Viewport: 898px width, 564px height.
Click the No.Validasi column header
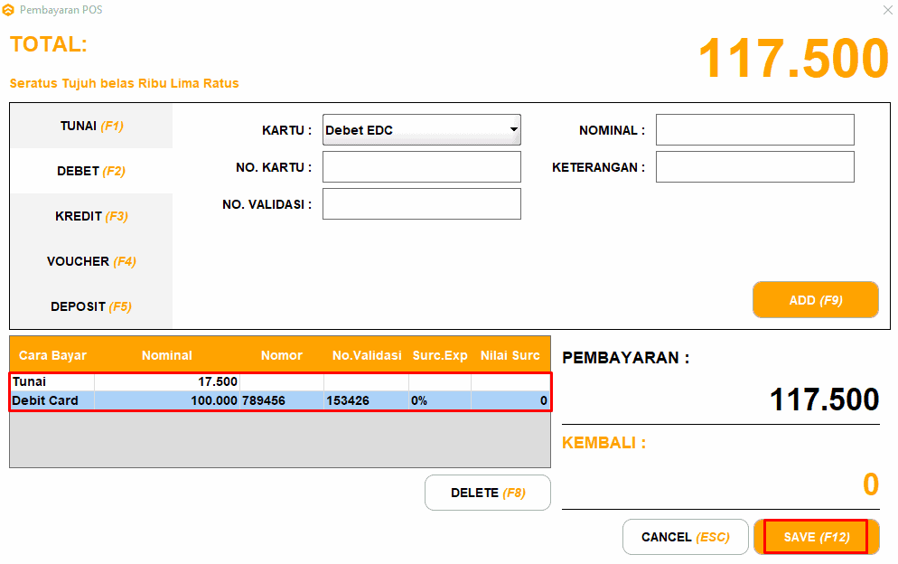pos(367,355)
